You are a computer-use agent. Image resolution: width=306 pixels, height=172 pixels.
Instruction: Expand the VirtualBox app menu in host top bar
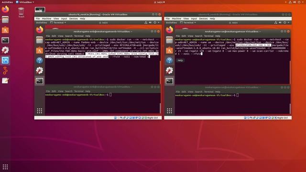tap(25, 2)
